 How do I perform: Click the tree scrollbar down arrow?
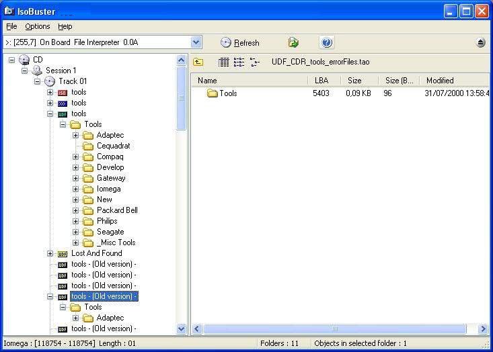click(x=181, y=329)
